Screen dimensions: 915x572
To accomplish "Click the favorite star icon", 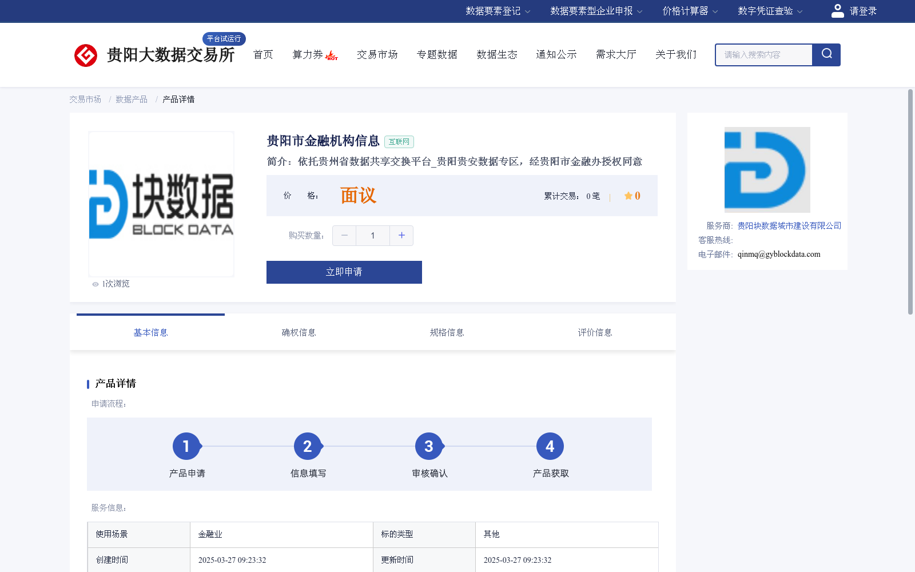I will [x=628, y=196].
